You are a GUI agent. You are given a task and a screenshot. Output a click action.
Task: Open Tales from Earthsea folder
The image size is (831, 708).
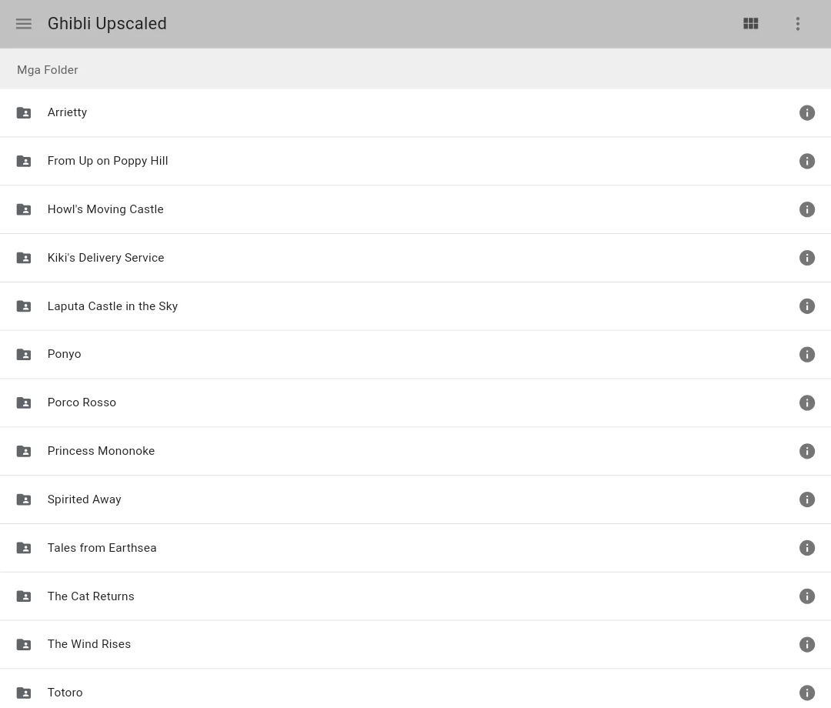pyautogui.click(x=415, y=548)
